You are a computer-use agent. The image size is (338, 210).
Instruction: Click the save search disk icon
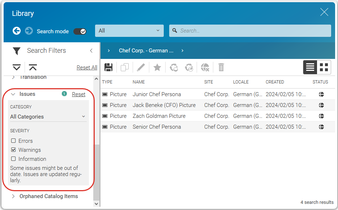point(108,67)
